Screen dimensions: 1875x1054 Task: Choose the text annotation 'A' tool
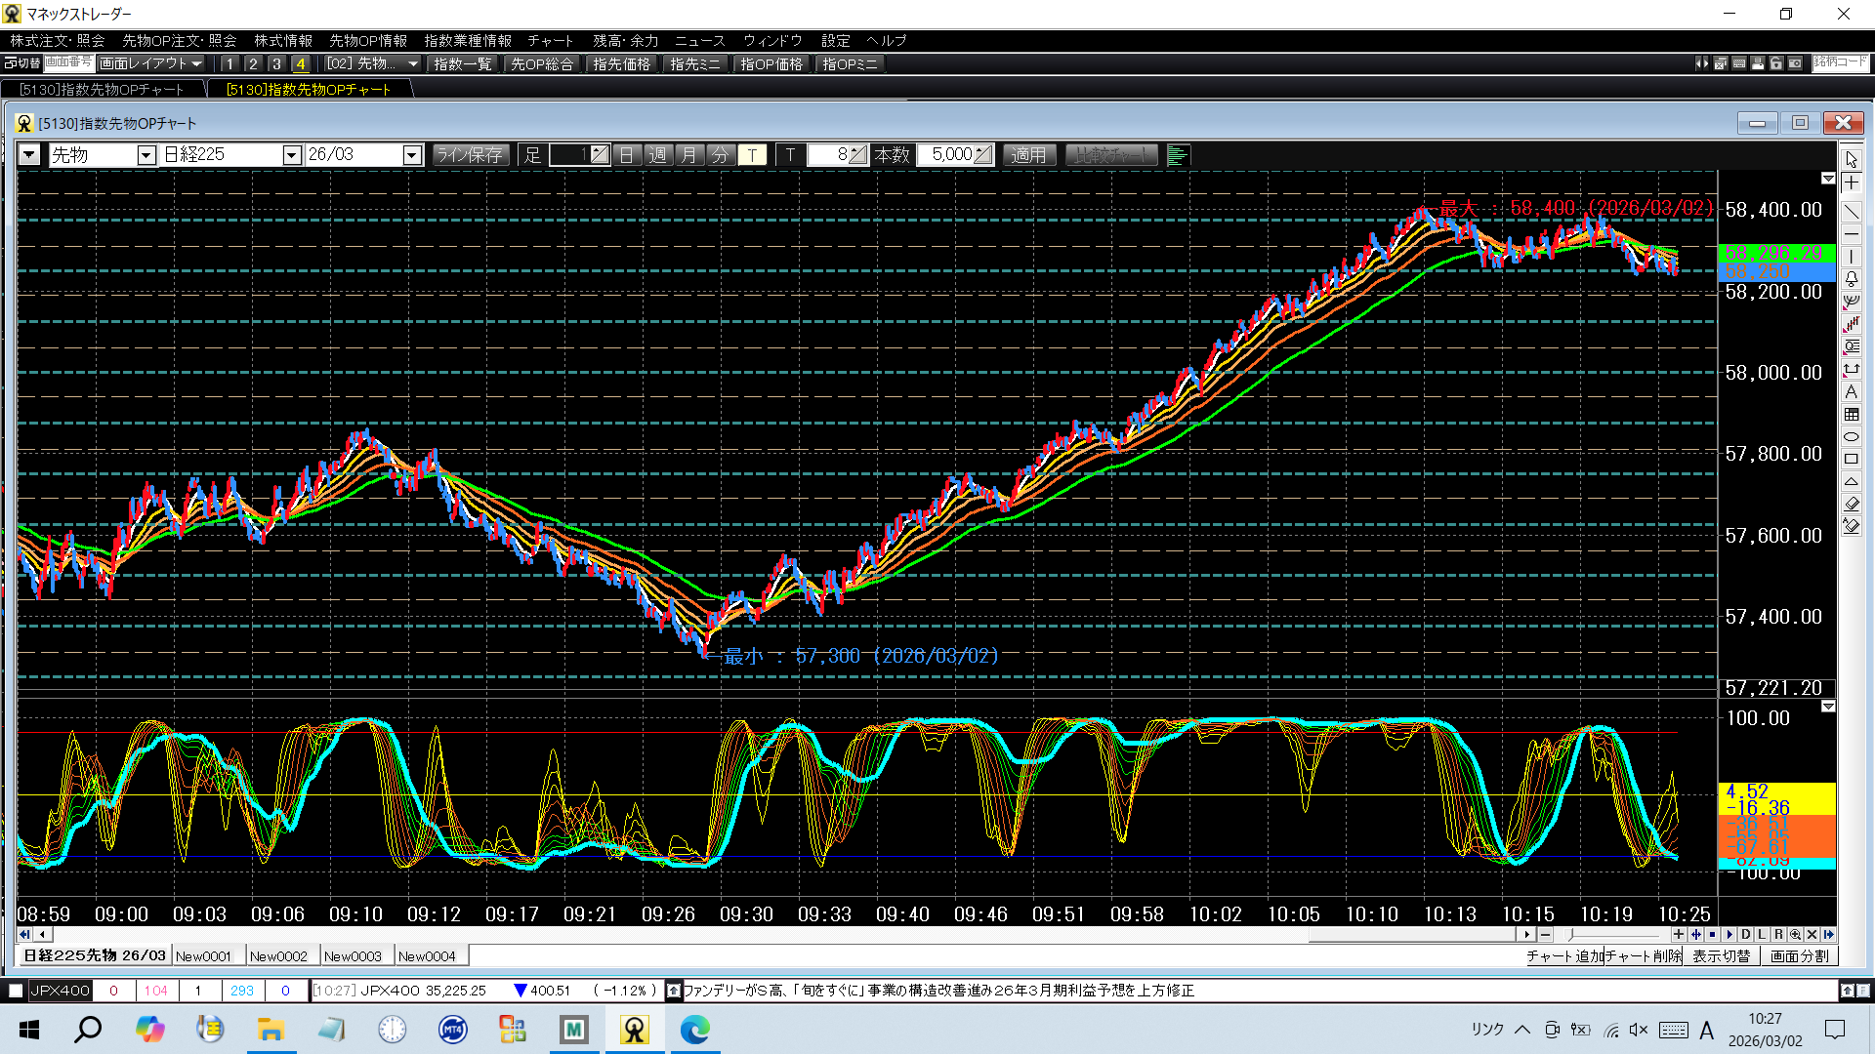click(1851, 392)
